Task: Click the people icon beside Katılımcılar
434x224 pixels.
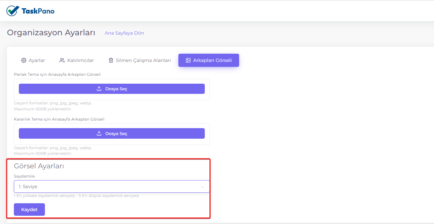Action: point(62,60)
